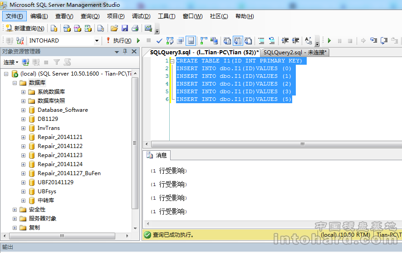This screenshot has width=402, height=253.
Task: Click the Execute (执行) button
Action: tap(119, 41)
